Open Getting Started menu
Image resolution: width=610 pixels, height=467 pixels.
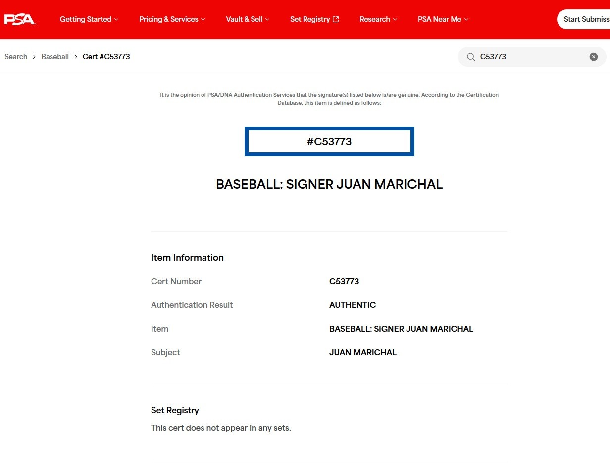[x=89, y=19]
